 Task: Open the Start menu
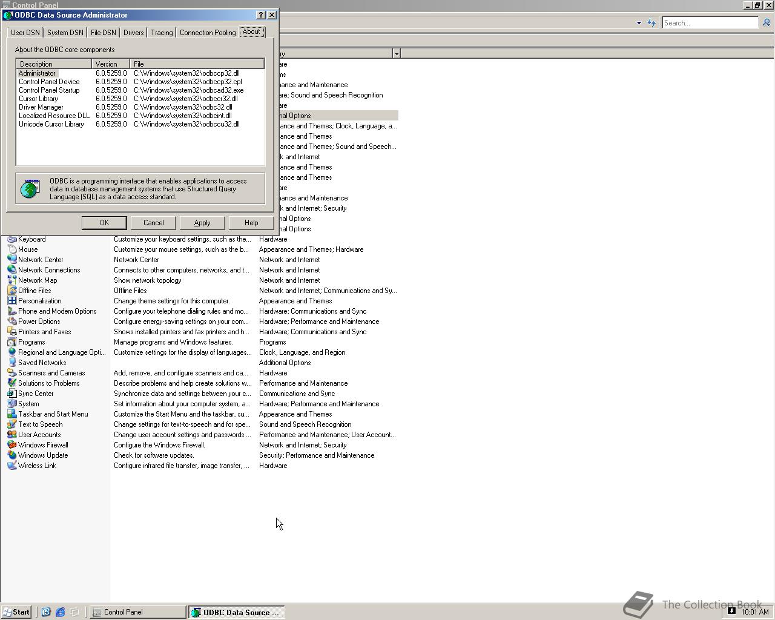[x=16, y=612]
